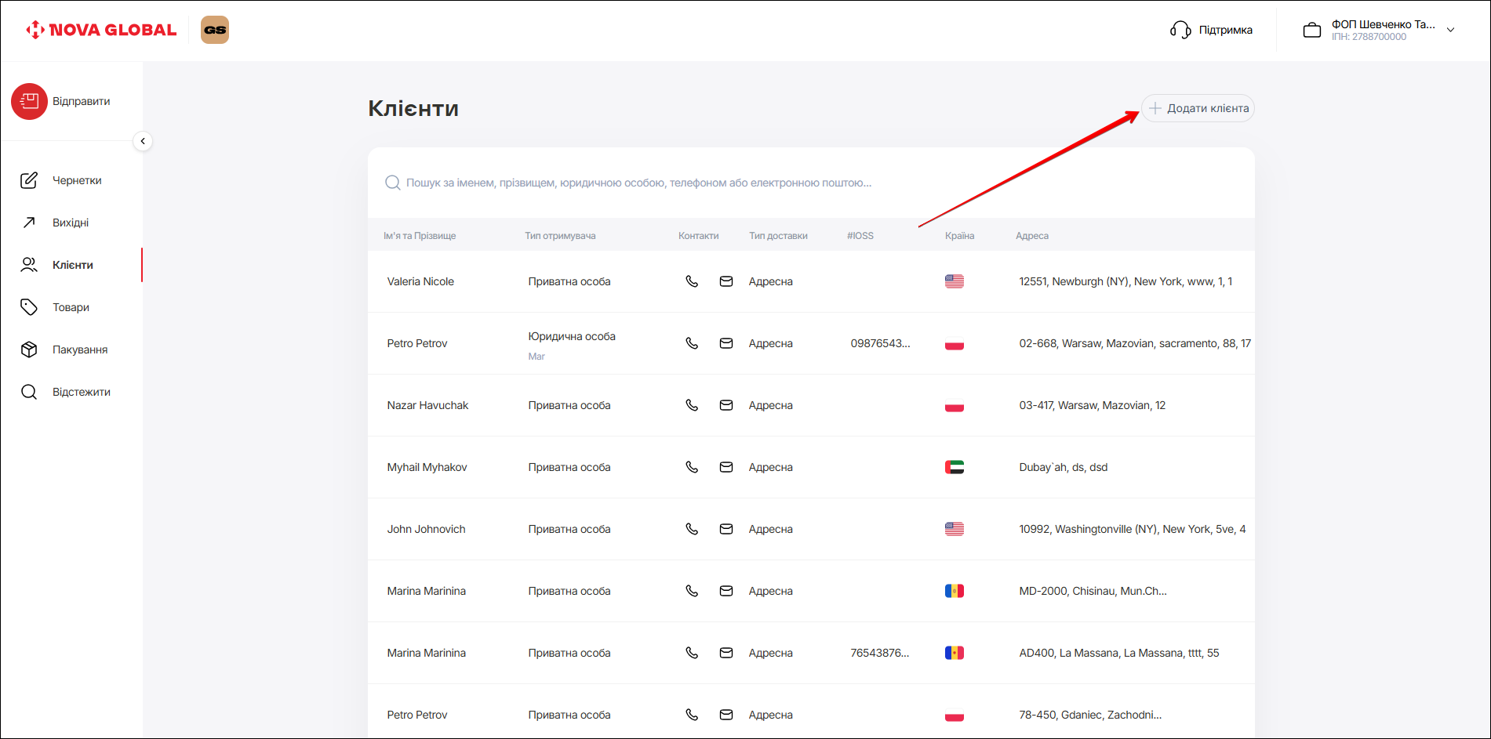Viewport: 1491px width, 739px height.
Task: Open the Чернетки drafts menu item
Action: coord(76,180)
